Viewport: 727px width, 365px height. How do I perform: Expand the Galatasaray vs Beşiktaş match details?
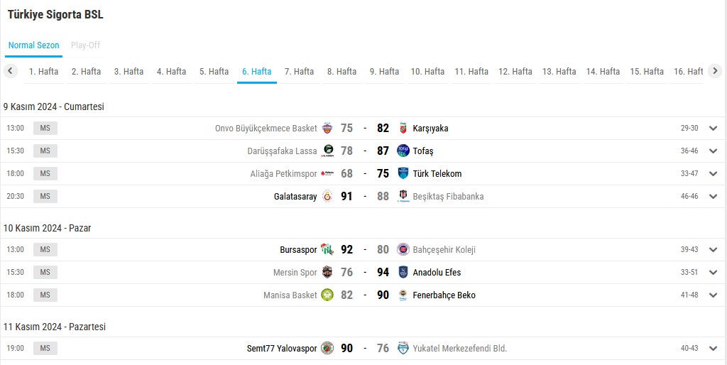pos(713,196)
